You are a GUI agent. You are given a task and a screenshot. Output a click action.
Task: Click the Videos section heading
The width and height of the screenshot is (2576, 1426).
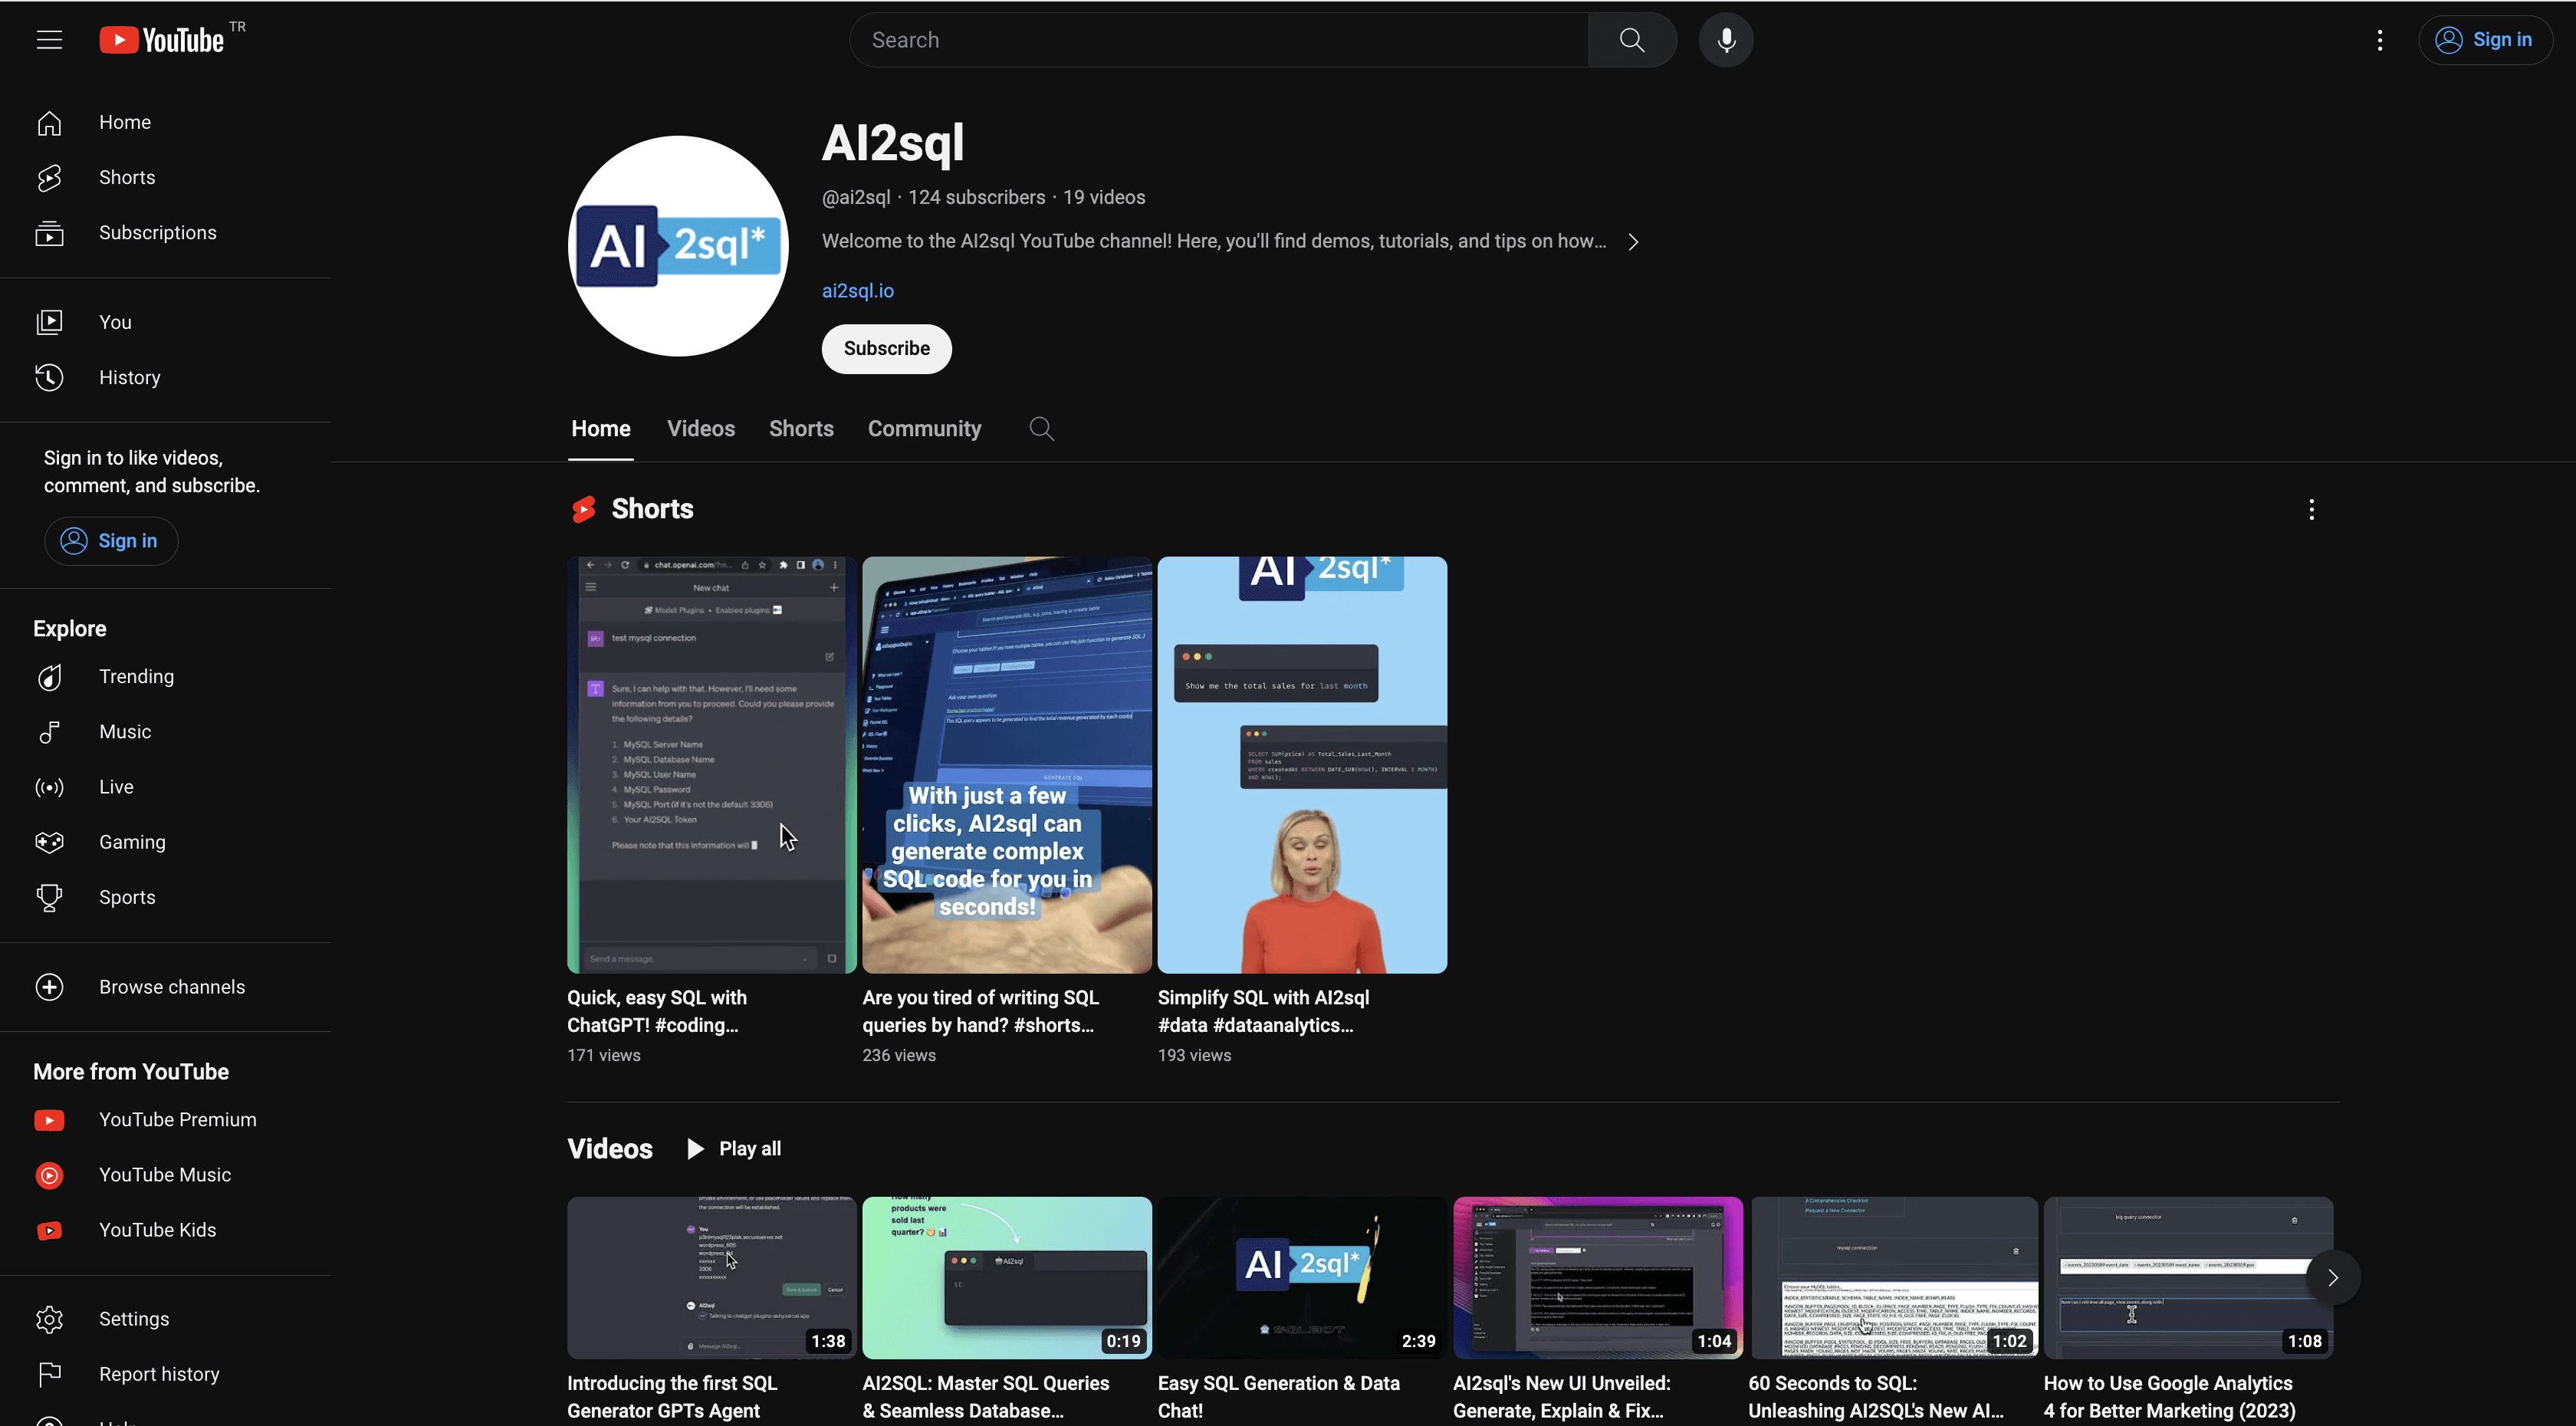pos(609,1148)
